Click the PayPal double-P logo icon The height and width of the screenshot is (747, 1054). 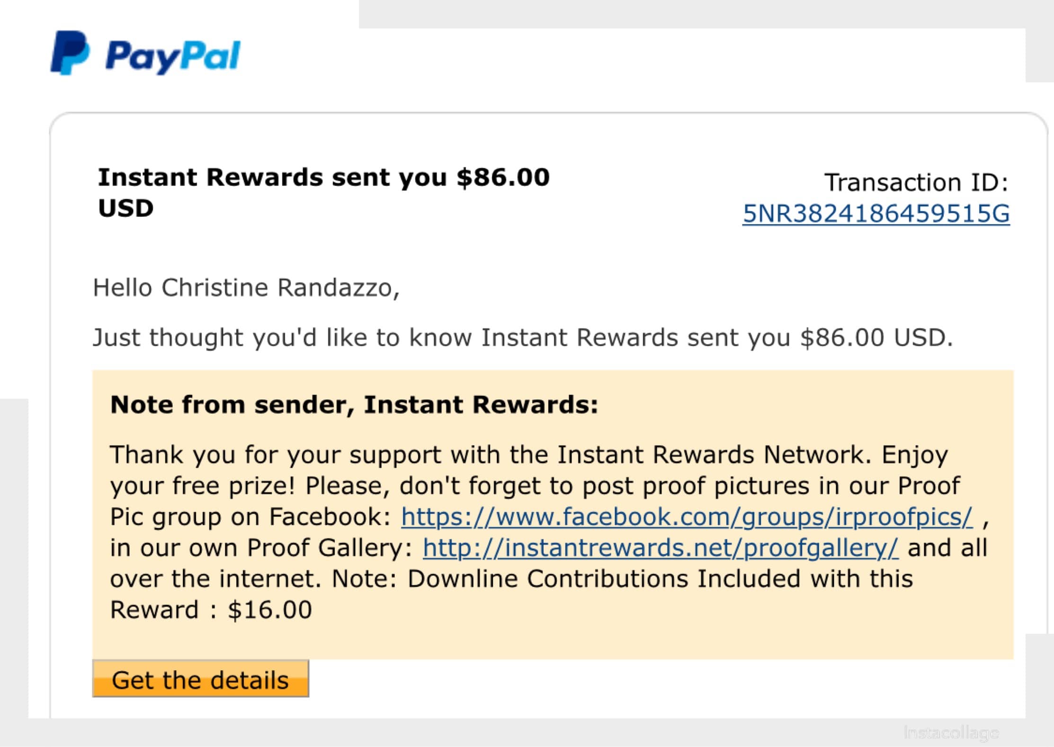(70, 53)
